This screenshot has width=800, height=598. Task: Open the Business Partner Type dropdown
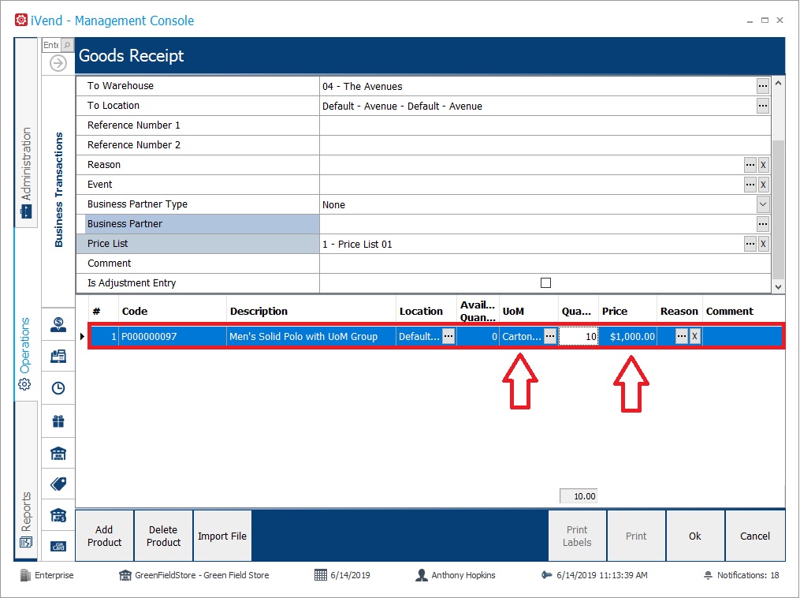tap(763, 204)
